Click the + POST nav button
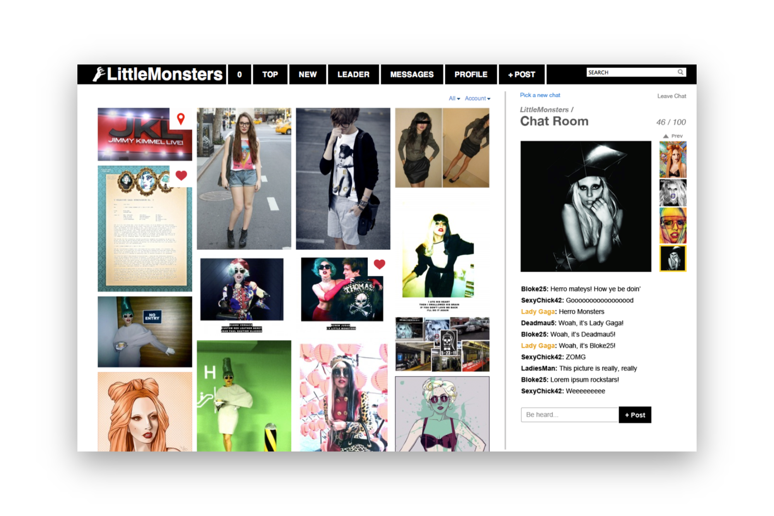 [x=521, y=74]
